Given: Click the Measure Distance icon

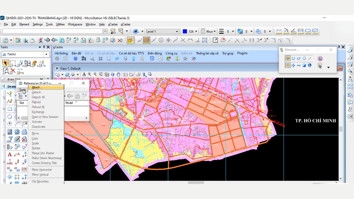Looking at the screenshot, I should [x=279, y=31].
